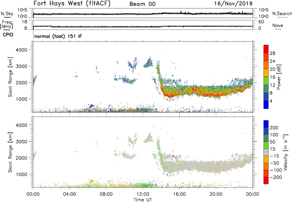Click the 'Nave' legend label
This screenshot has height=202, width=292.
278,26
